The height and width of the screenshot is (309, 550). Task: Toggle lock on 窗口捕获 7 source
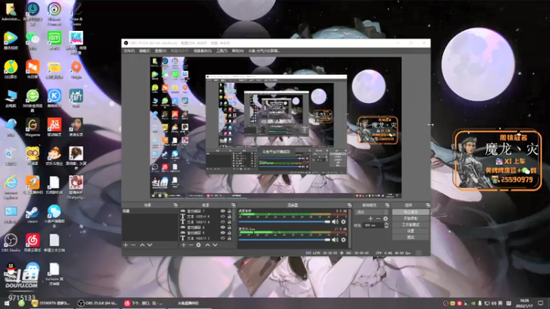click(230, 211)
